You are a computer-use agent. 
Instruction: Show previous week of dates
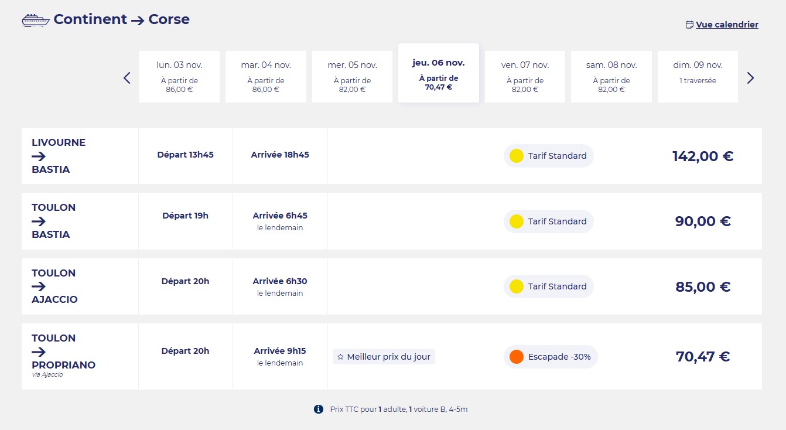pyautogui.click(x=127, y=78)
